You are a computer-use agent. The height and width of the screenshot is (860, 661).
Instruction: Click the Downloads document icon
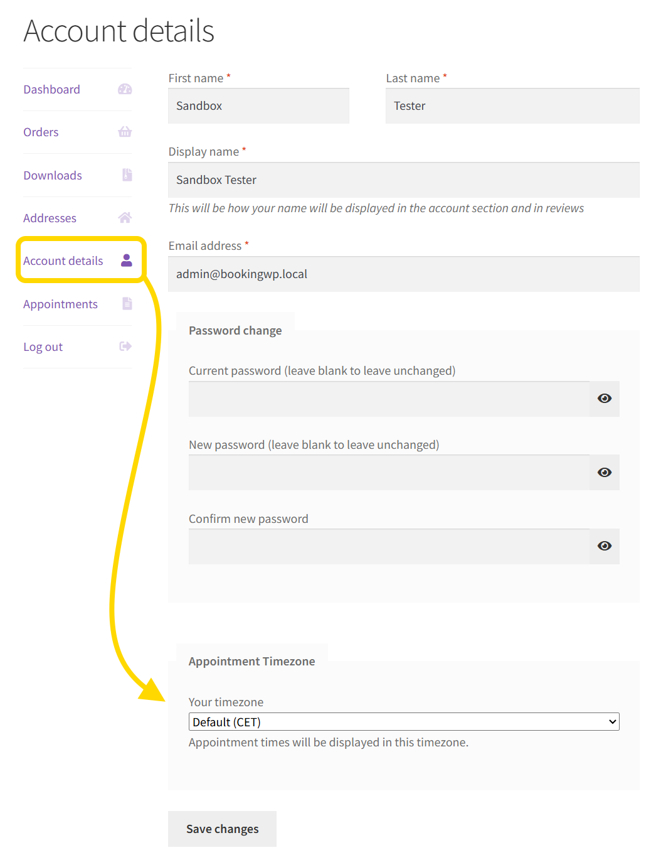click(x=126, y=175)
